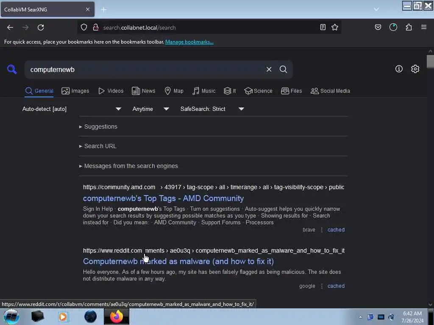Click the SearXNG magnifier logo
Screen dimensions: 434x325
coord(12,69)
